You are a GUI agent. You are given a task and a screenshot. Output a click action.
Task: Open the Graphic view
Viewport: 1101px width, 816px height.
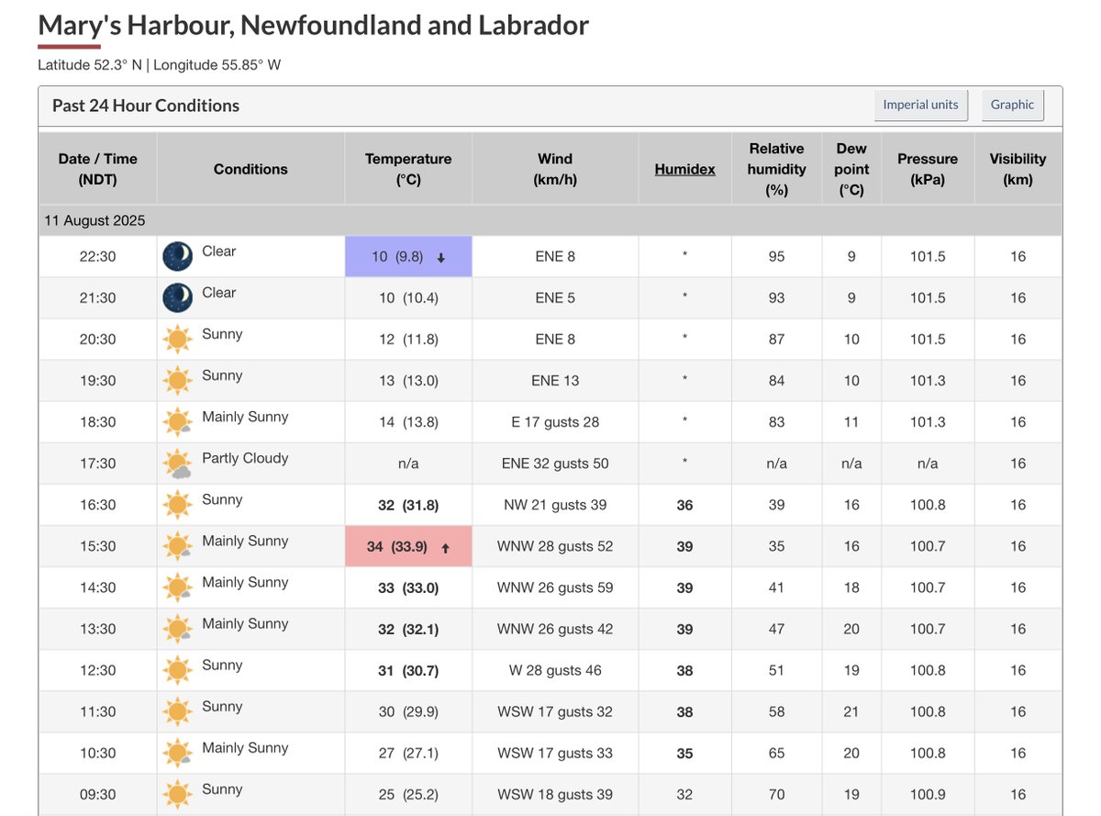point(1012,105)
